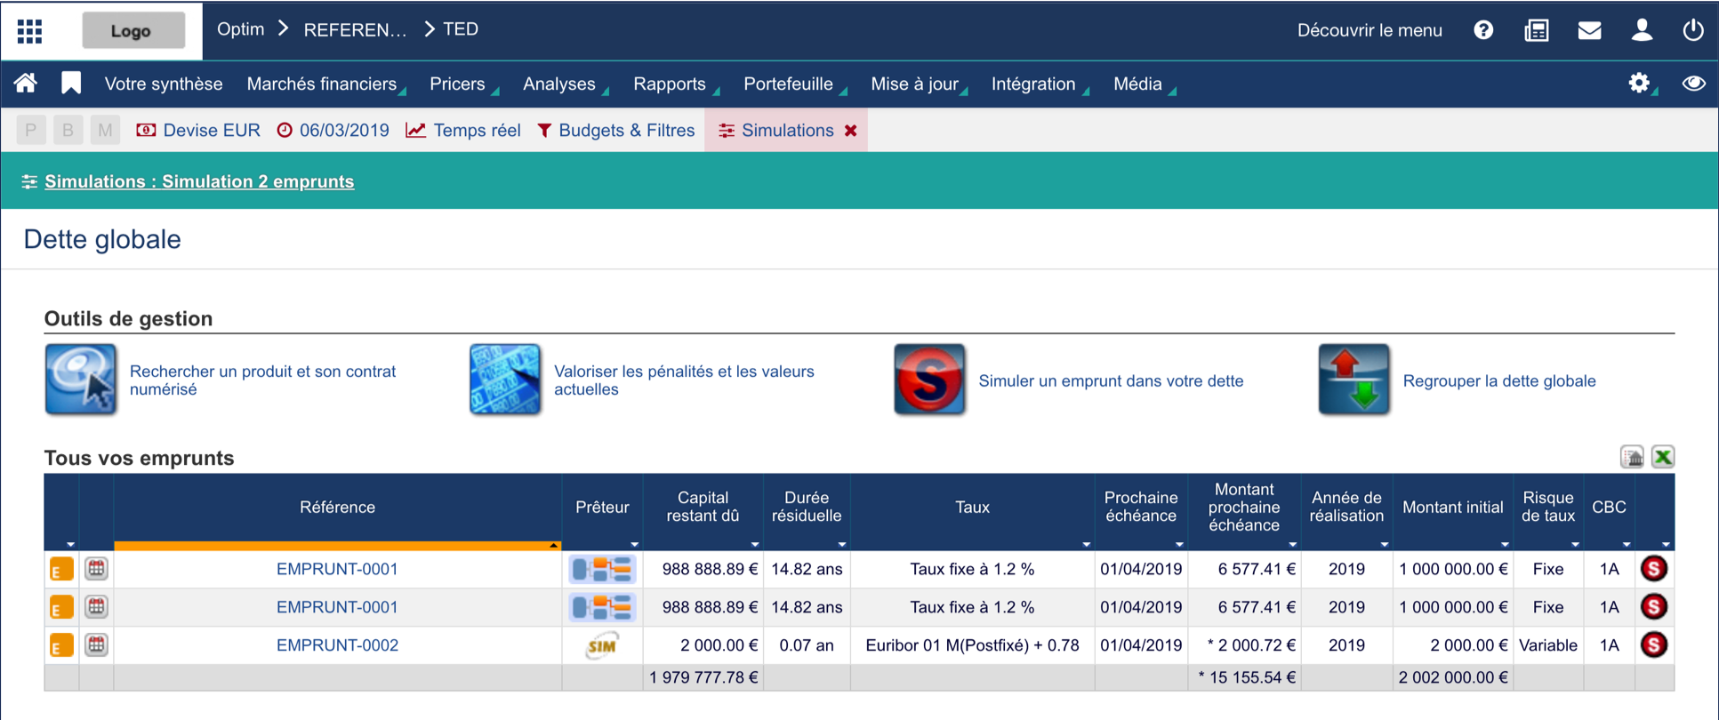1719x720 pixels.
Task: Click the Optim breadcrumb
Action: [x=241, y=29]
